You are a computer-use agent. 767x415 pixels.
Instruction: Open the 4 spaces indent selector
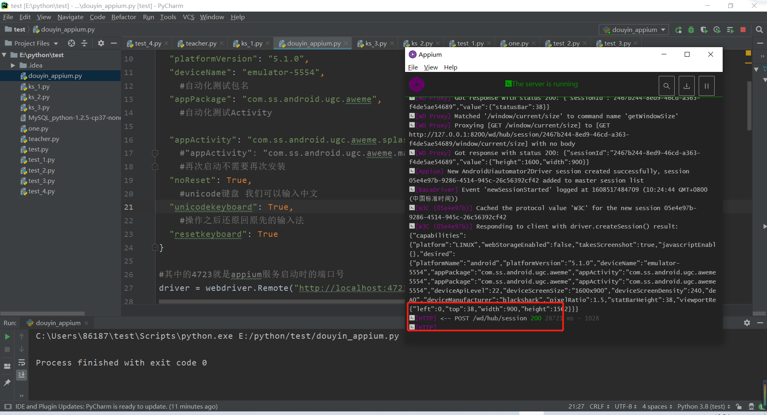tap(657, 407)
